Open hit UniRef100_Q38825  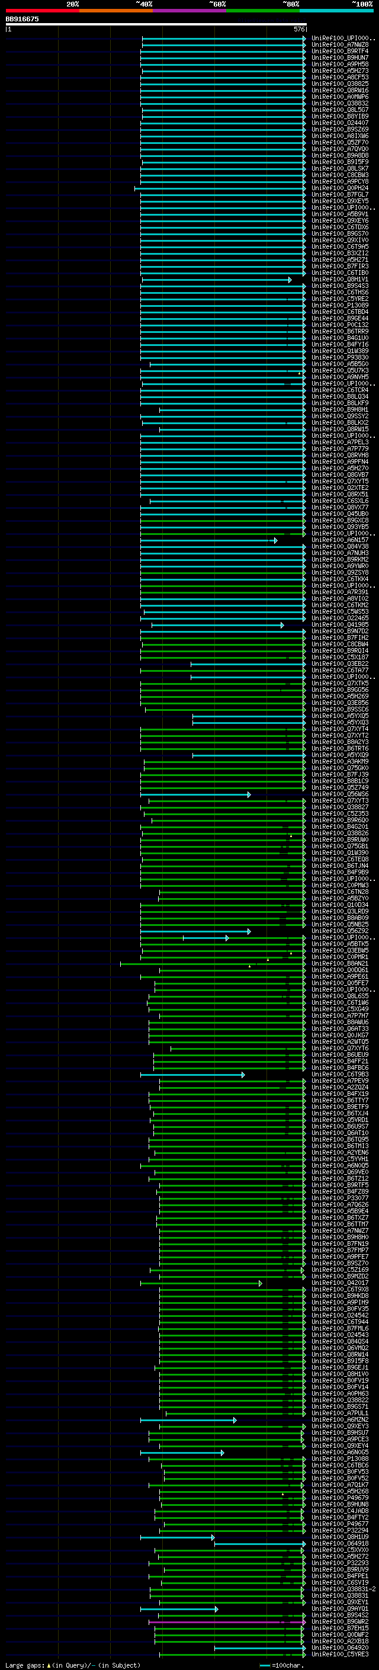[x=340, y=84]
